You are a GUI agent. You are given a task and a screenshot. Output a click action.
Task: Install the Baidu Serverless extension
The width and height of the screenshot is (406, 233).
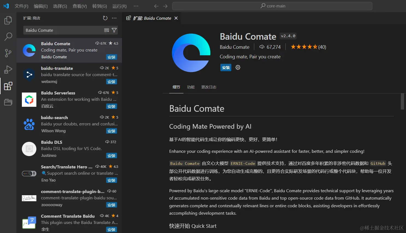pyautogui.click(x=112, y=107)
